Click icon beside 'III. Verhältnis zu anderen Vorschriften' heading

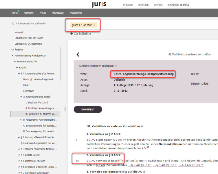click(141, 126)
